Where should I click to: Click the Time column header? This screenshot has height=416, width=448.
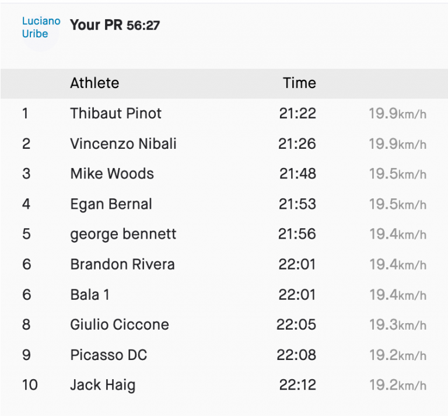(299, 83)
